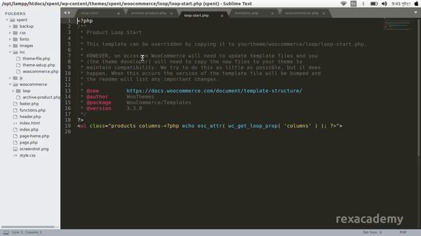Screen dimensions: 421x236
Task: Expand the js folder
Action: point(10,78)
